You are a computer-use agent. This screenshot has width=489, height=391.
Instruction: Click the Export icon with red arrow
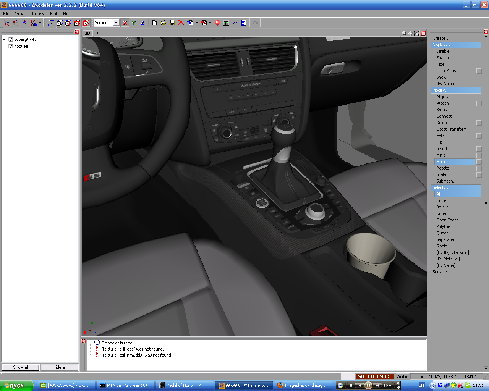[x=204, y=23]
